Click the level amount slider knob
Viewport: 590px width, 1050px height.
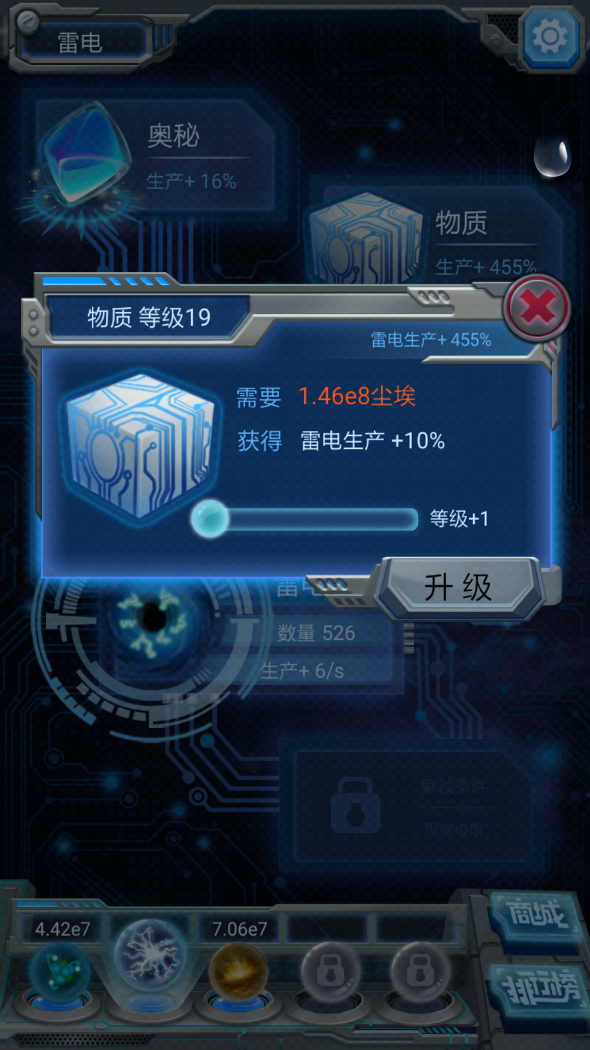point(210,518)
